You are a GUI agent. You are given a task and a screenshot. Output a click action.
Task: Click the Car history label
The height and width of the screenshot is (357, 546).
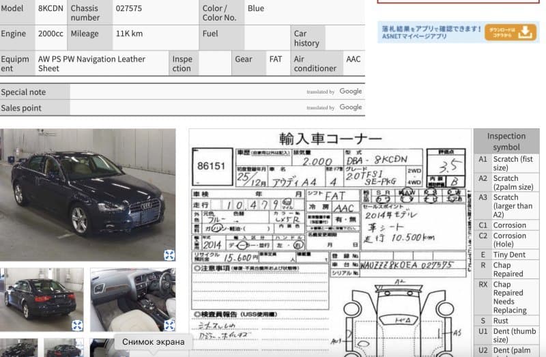tap(306, 38)
